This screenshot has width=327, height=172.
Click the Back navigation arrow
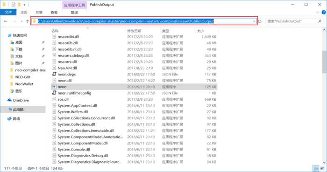6,21
